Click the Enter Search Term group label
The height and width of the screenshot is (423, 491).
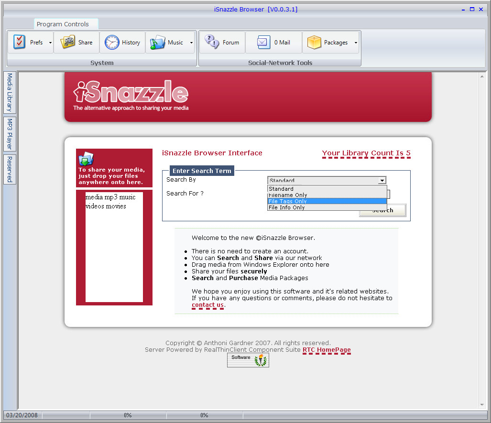202,171
